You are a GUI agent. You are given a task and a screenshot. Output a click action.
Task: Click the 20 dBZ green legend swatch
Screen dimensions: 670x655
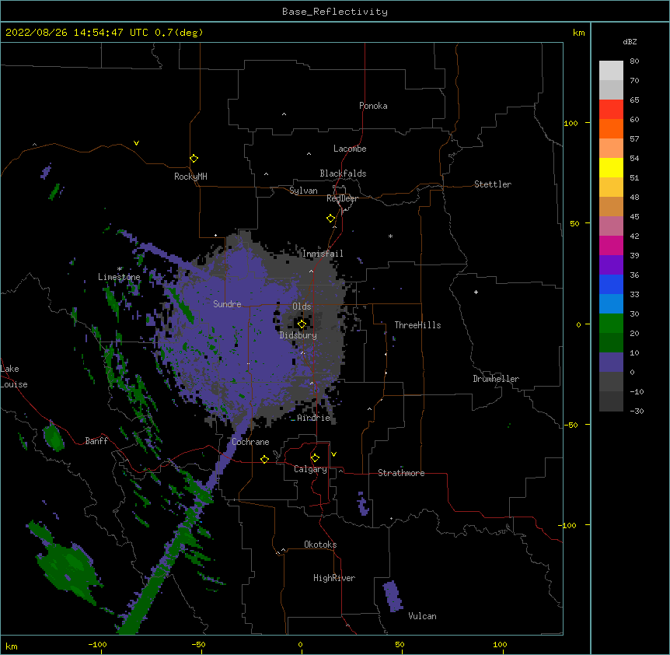(611, 342)
